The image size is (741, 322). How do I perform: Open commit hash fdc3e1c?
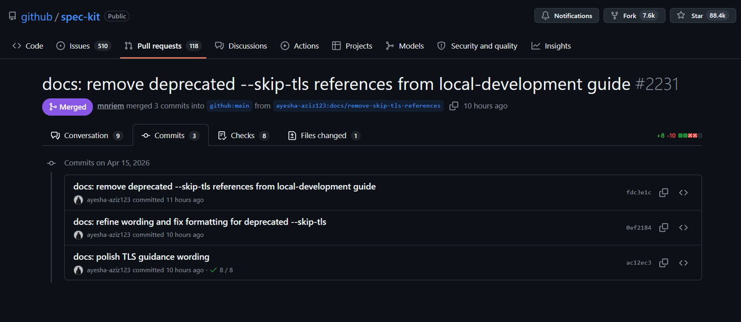pyautogui.click(x=638, y=192)
